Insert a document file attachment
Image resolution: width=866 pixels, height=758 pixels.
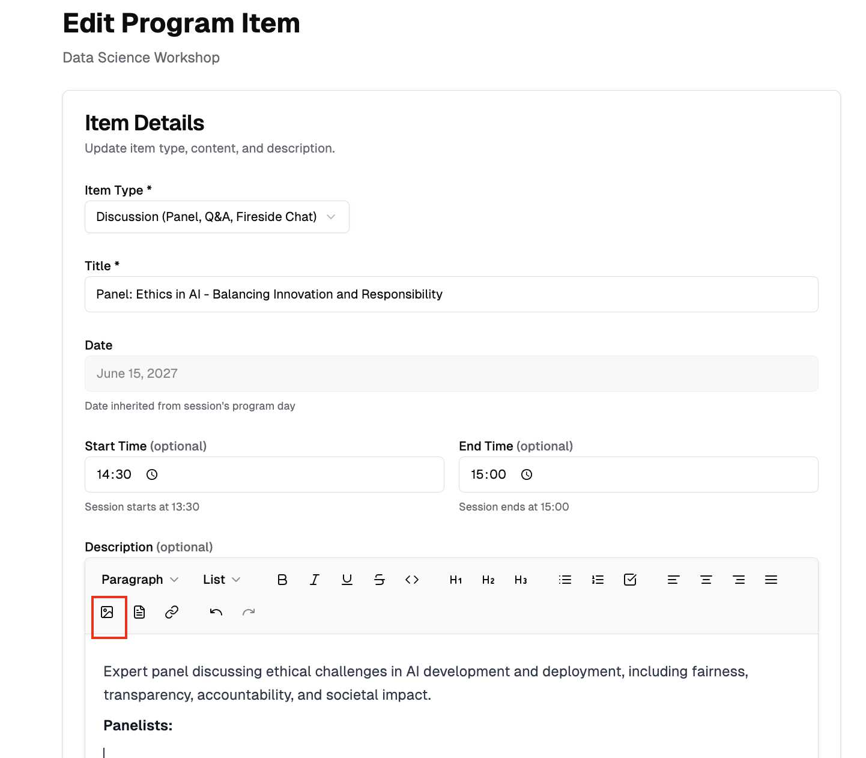139,612
